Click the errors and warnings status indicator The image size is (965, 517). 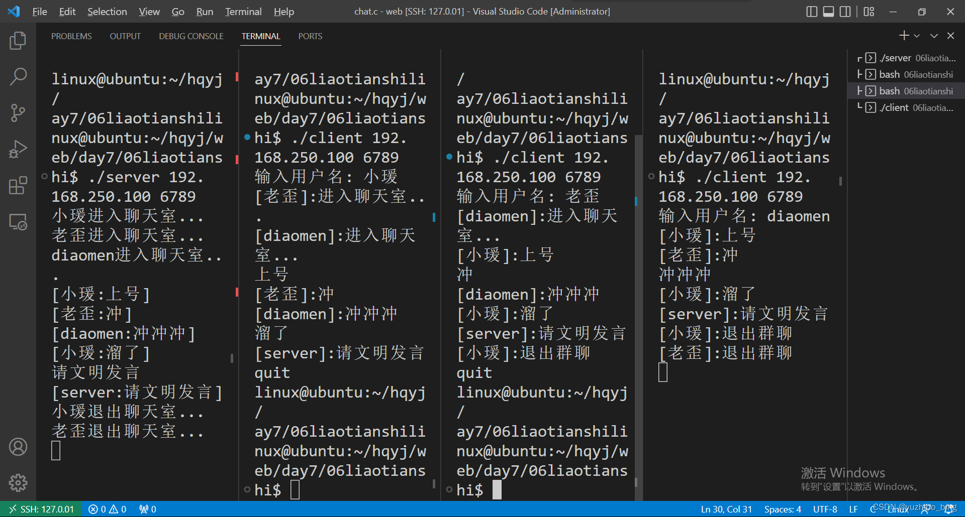[x=107, y=508]
